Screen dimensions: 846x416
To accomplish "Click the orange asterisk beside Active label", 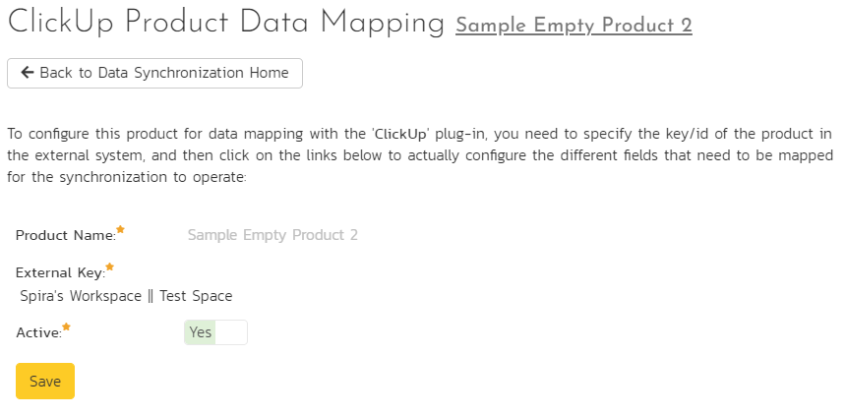I will 66,327.
